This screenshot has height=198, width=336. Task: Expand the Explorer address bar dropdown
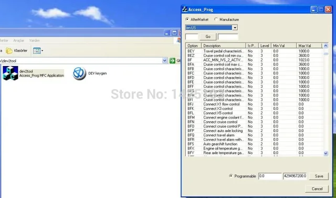[164, 61]
